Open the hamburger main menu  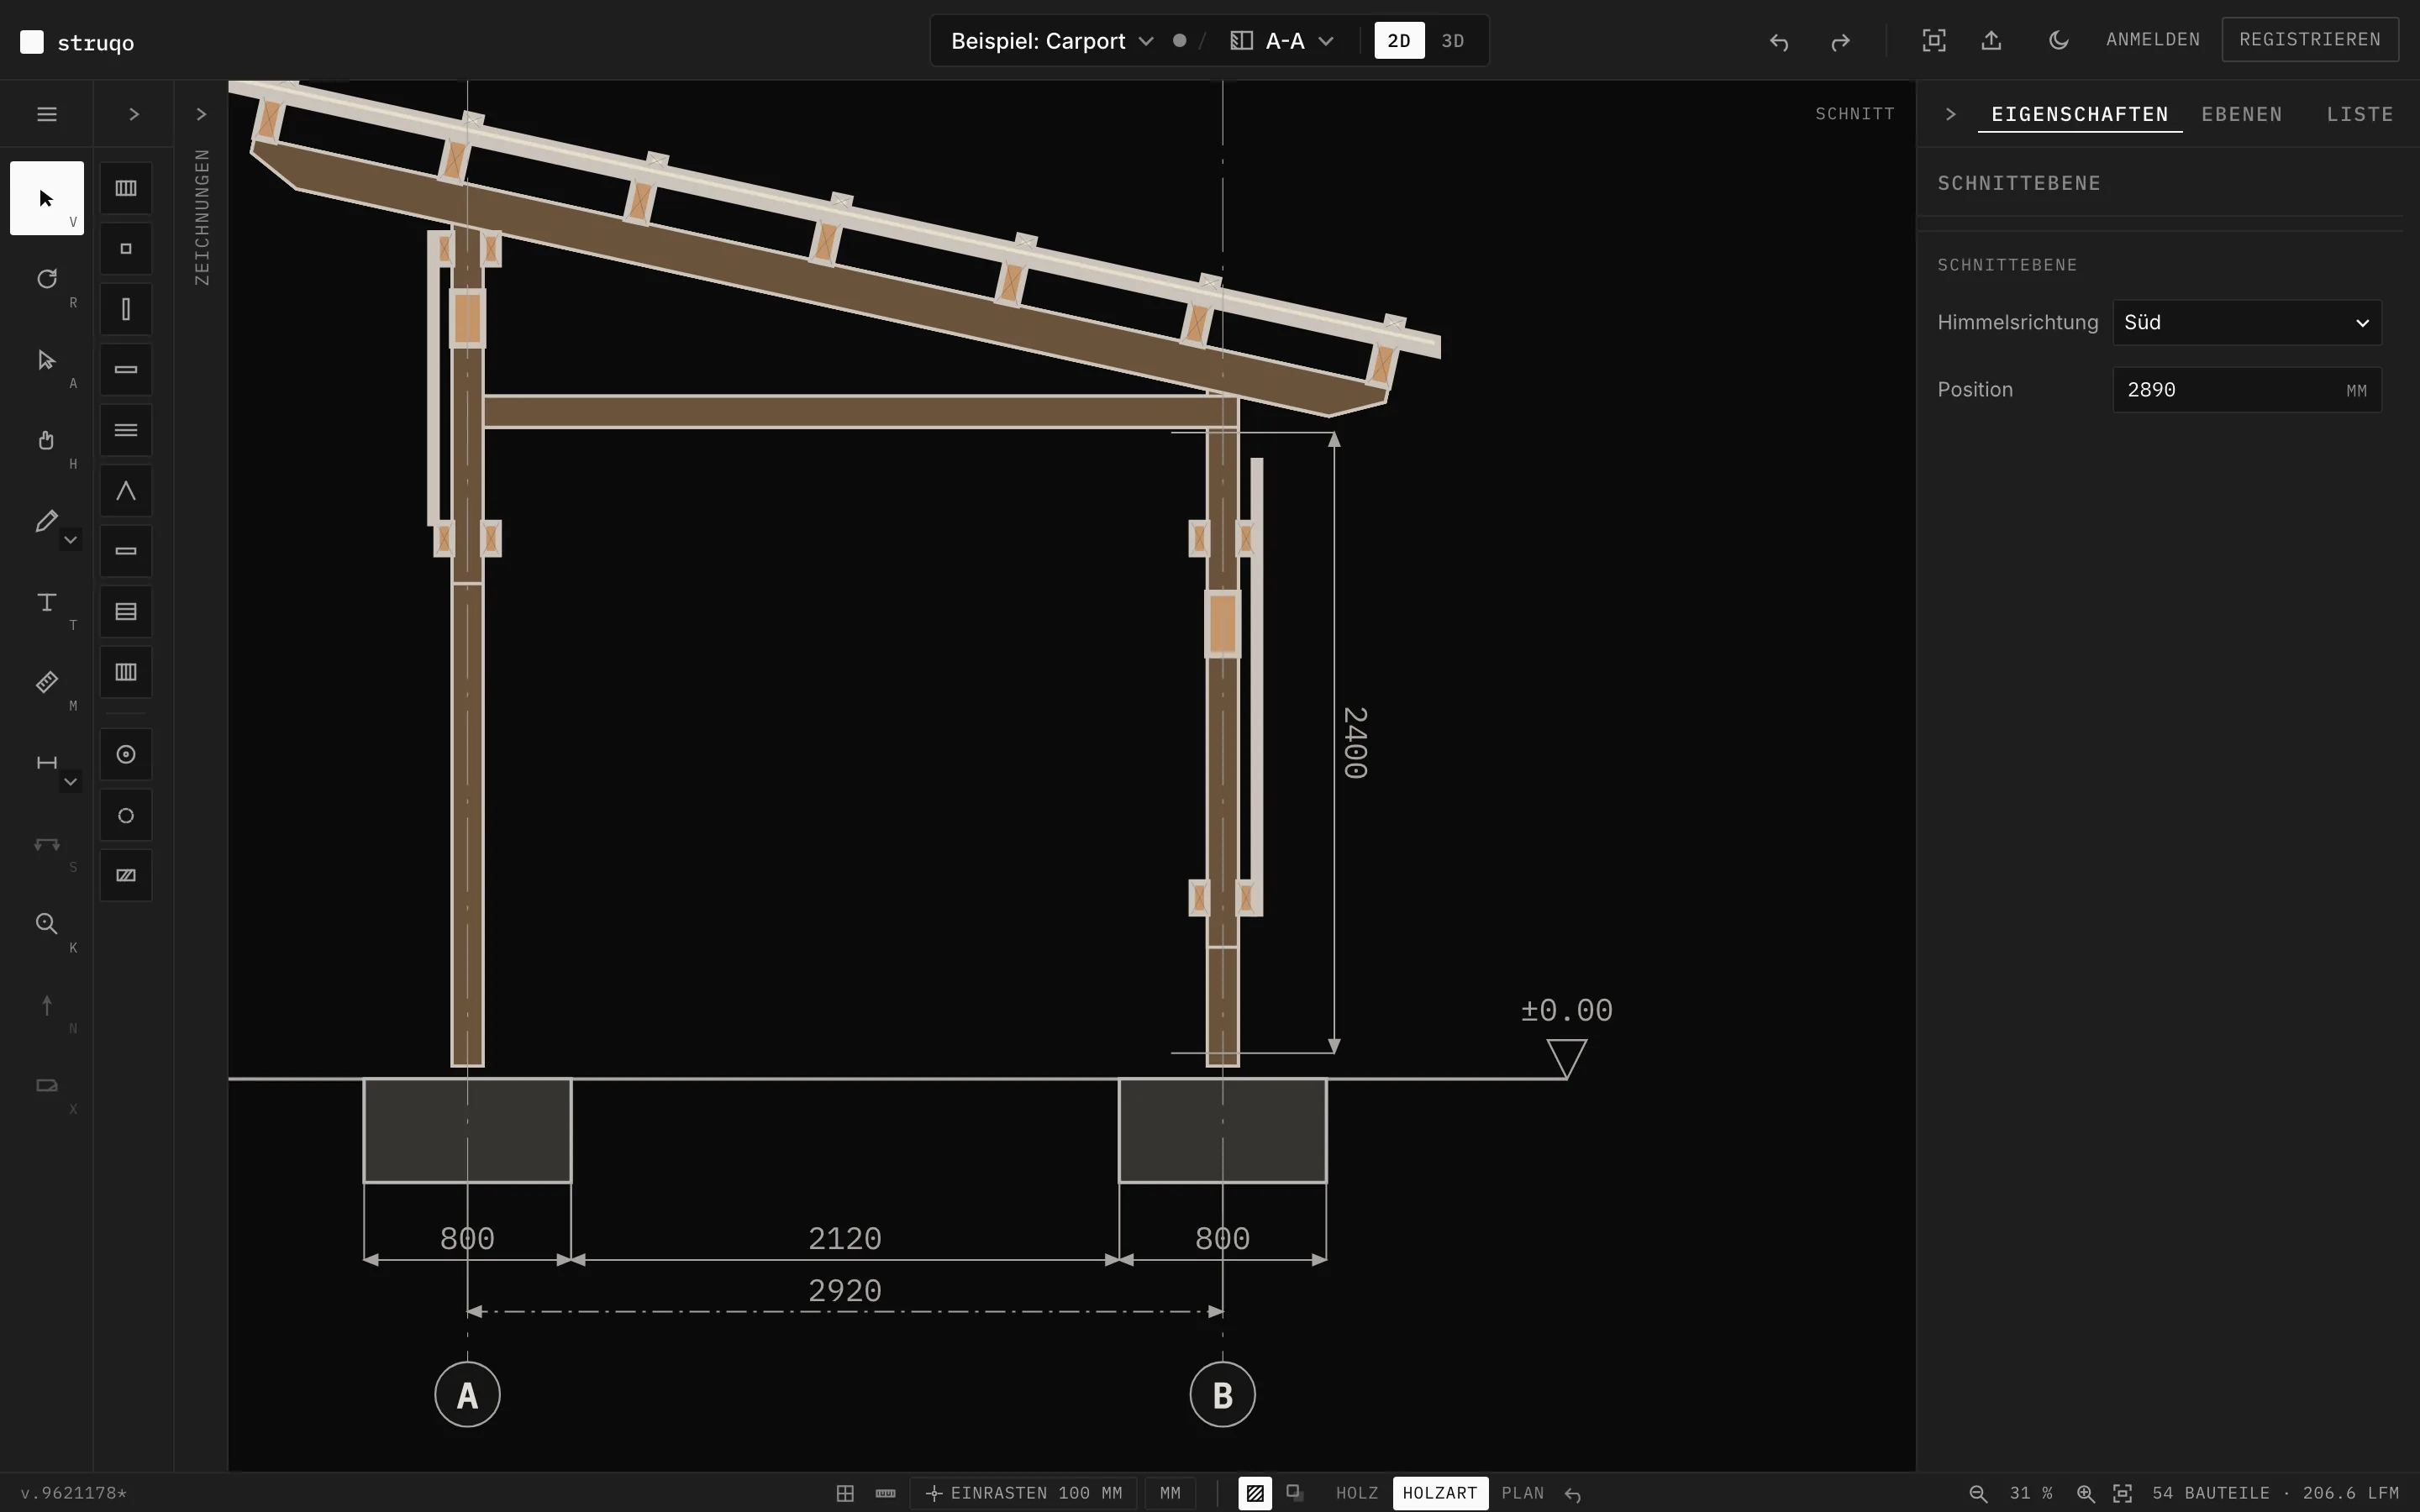46,114
